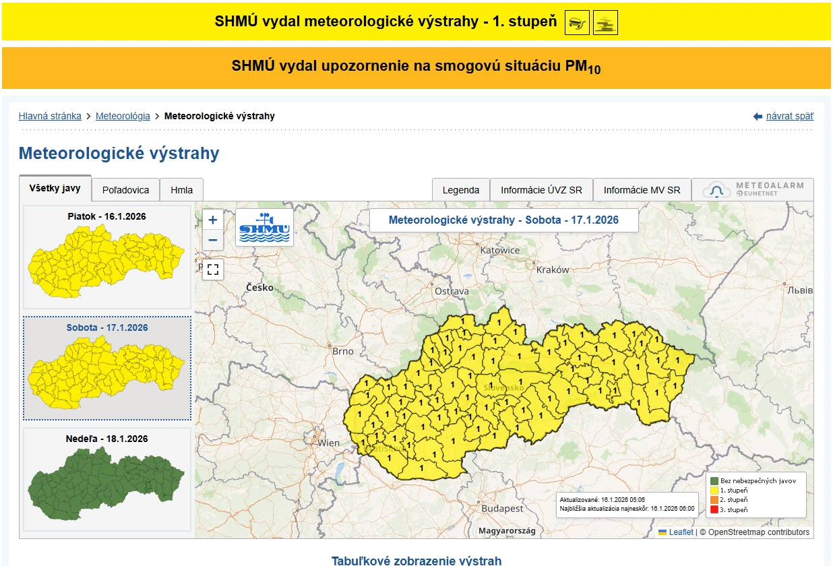Select the Nedeľa 18.1.2026 map thumbnail
The height and width of the screenshot is (566, 833).
pos(106,479)
